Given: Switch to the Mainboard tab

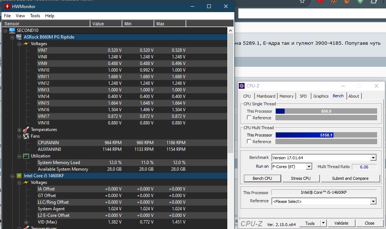Looking at the screenshot, I should 266,96.
